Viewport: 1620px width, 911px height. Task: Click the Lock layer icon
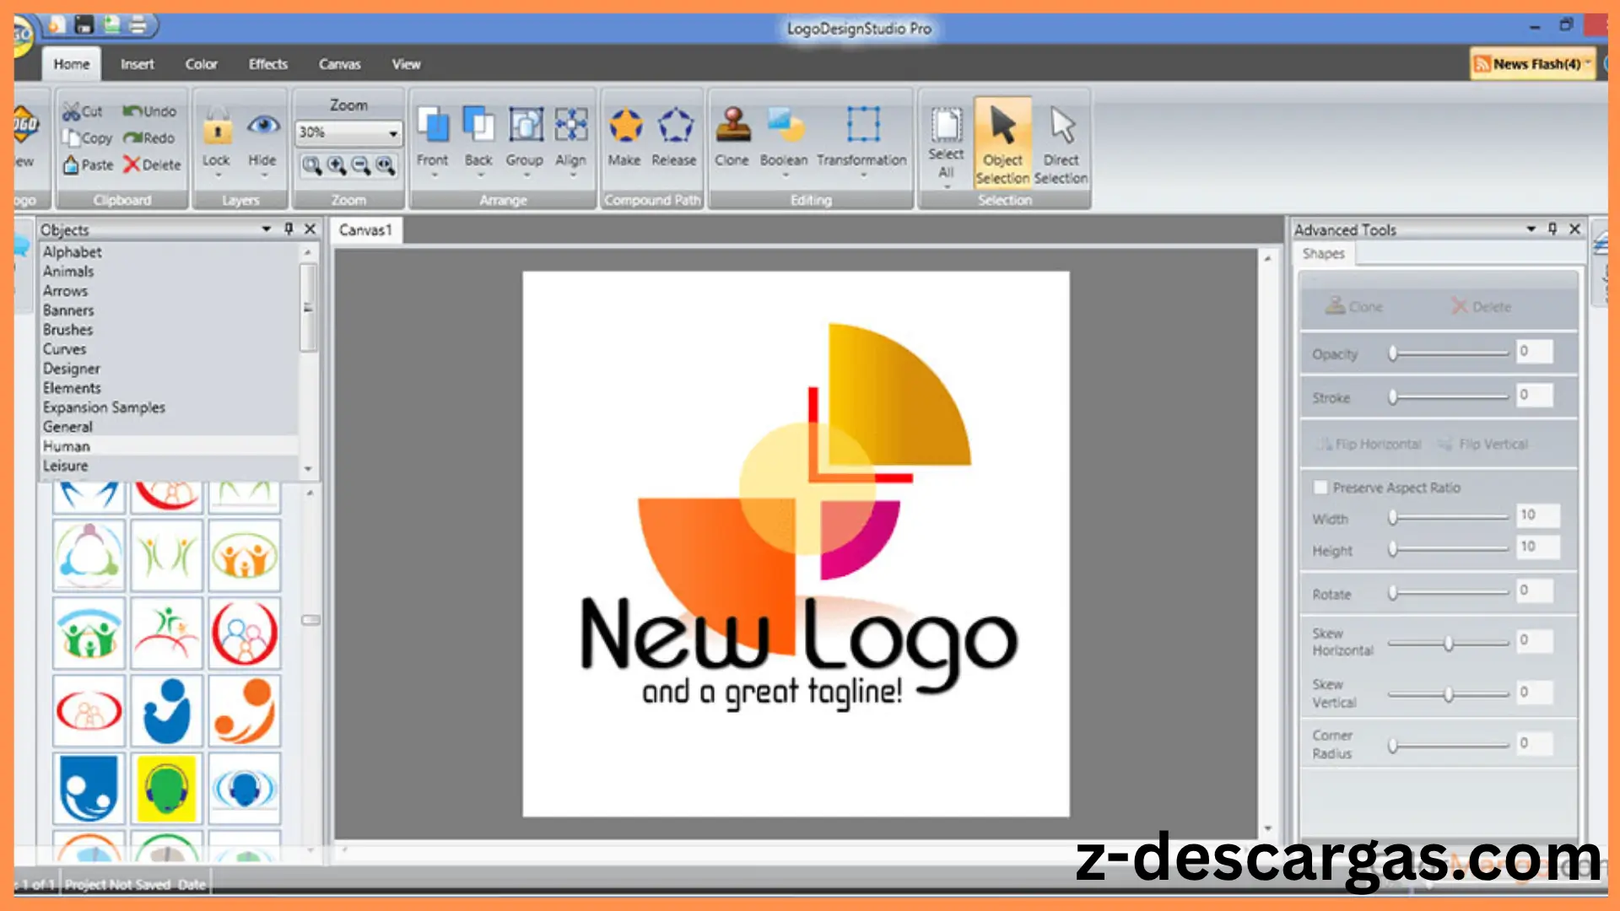(217, 128)
